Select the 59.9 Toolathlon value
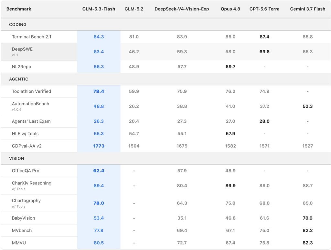331x250 pixels. [x=134, y=91]
